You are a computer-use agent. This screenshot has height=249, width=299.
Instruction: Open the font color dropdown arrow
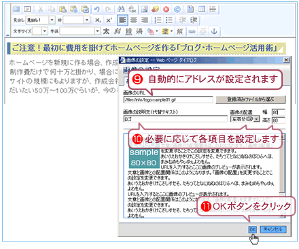click(x=156, y=31)
